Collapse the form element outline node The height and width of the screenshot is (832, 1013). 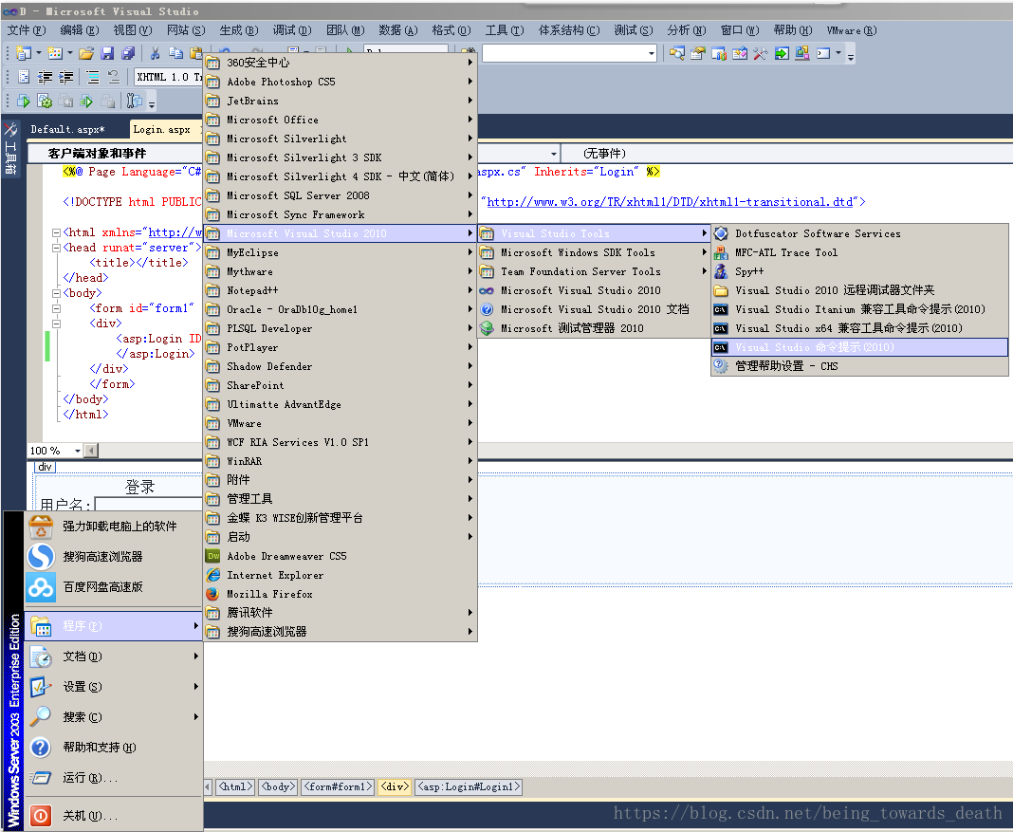click(56, 308)
